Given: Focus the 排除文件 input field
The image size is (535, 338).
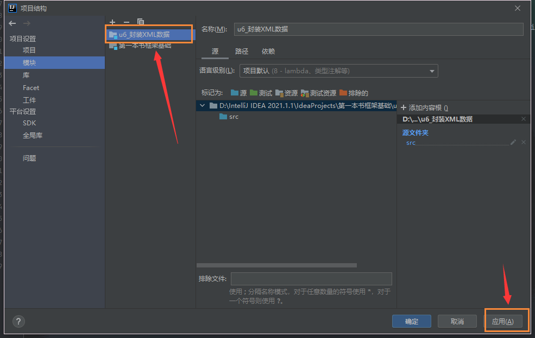Looking at the screenshot, I should 311,279.
